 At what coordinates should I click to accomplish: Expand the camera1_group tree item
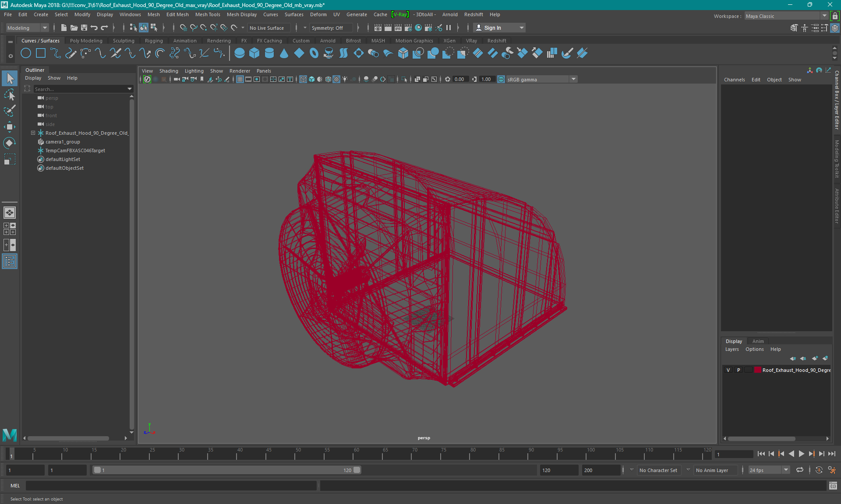tap(34, 142)
